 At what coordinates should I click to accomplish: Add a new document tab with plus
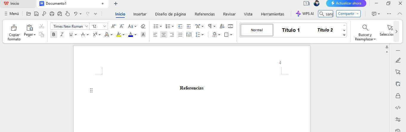point(116,4)
